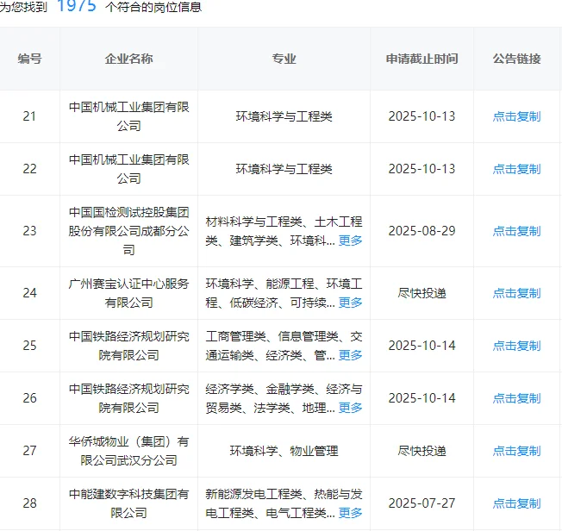Select company name in row 22
Screen dimensions: 562x531
pyautogui.click(x=128, y=169)
